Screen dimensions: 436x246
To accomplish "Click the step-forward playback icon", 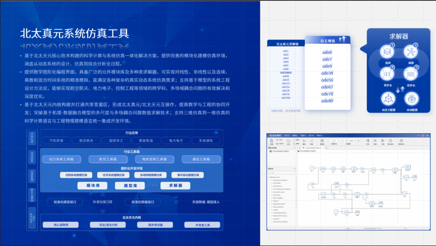I will click(x=383, y=140).
